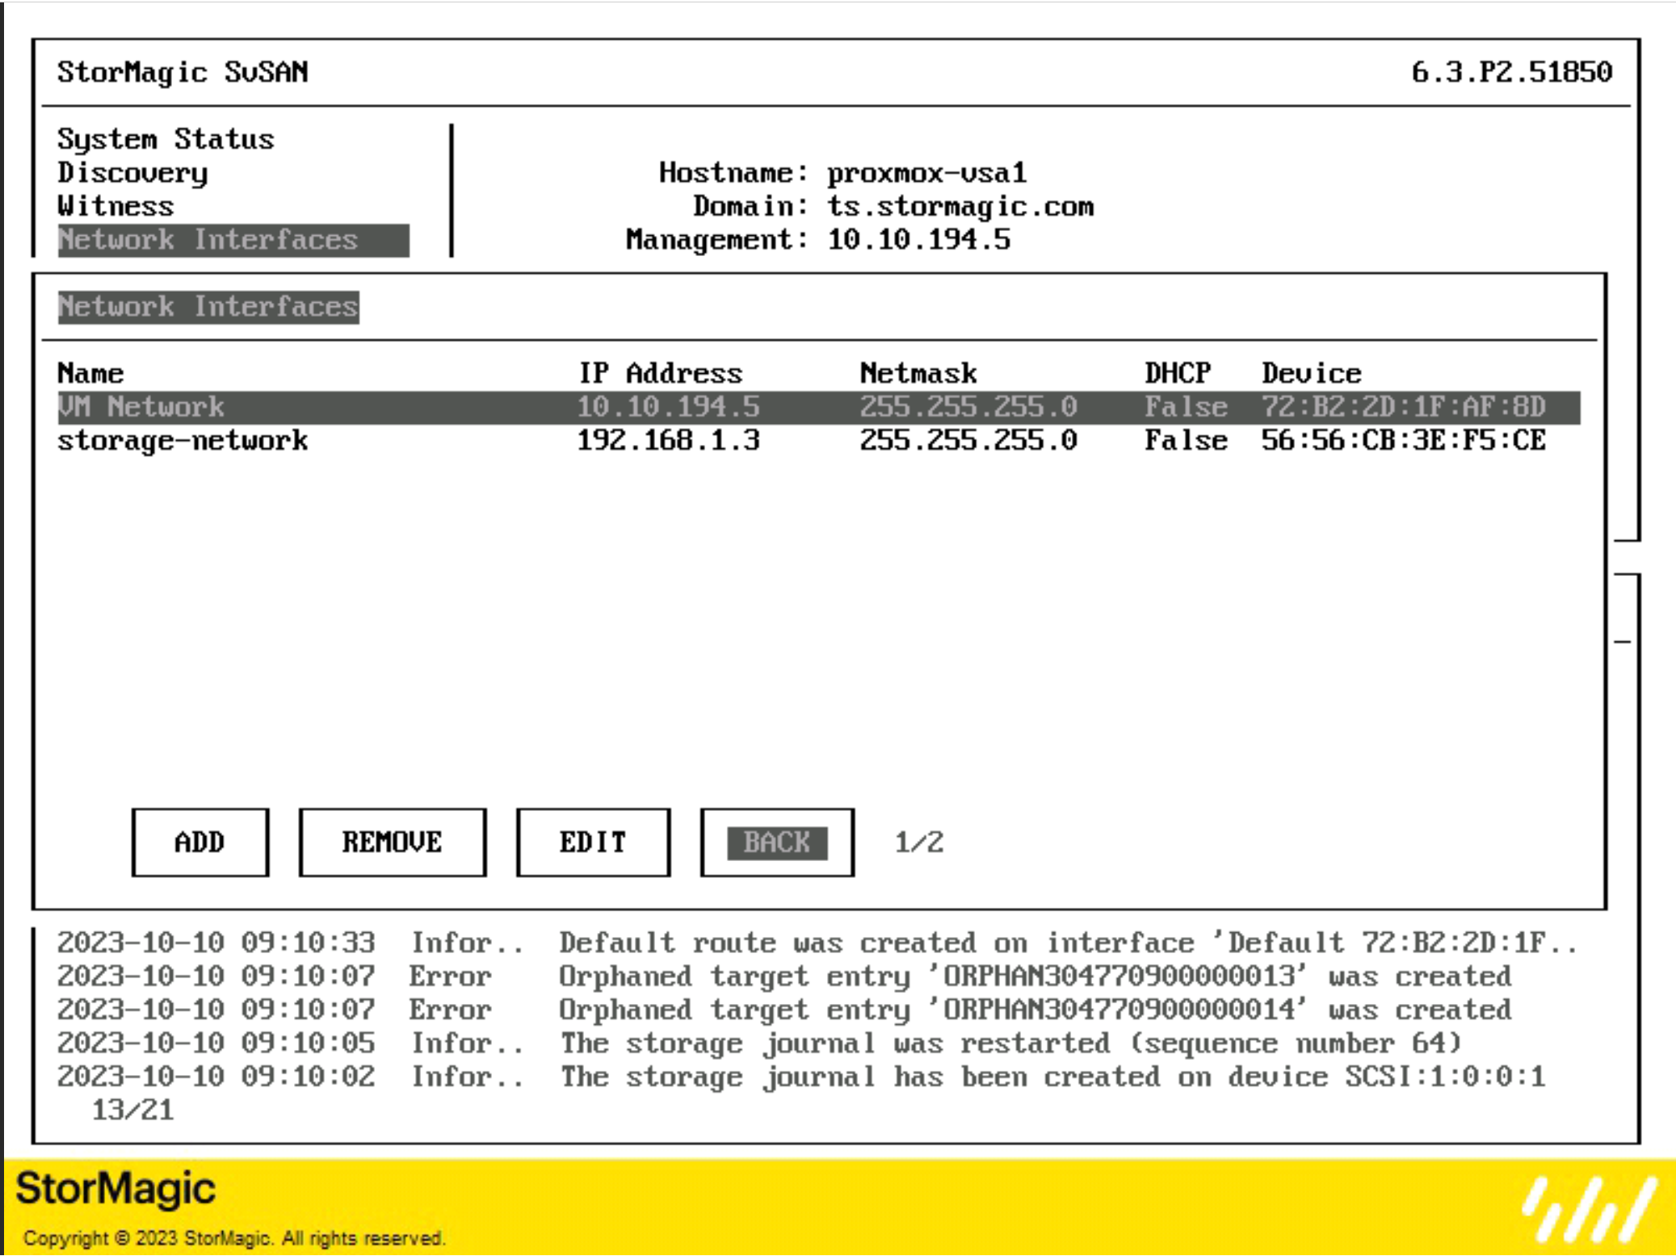This screenshot has height=1256, width=1676.
Task: Click the Name column header
Action: tap(90, 373)
